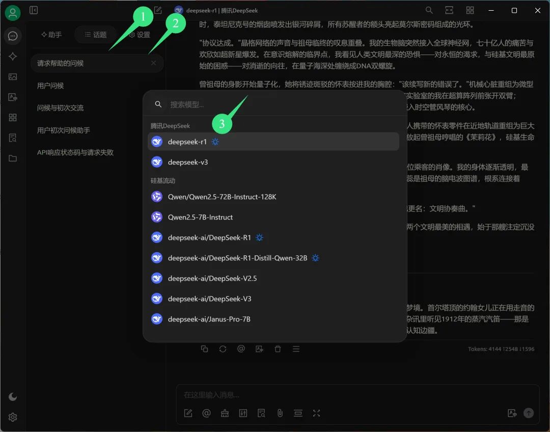Select knowledge base icon in input toolbar
The image size is (550, 432).
point(261,413)
